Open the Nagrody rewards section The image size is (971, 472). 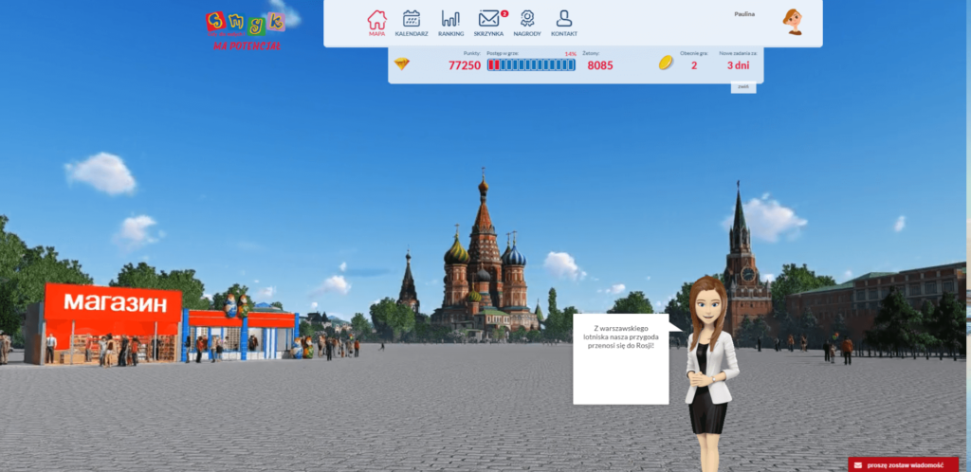[x=527, y=24]
